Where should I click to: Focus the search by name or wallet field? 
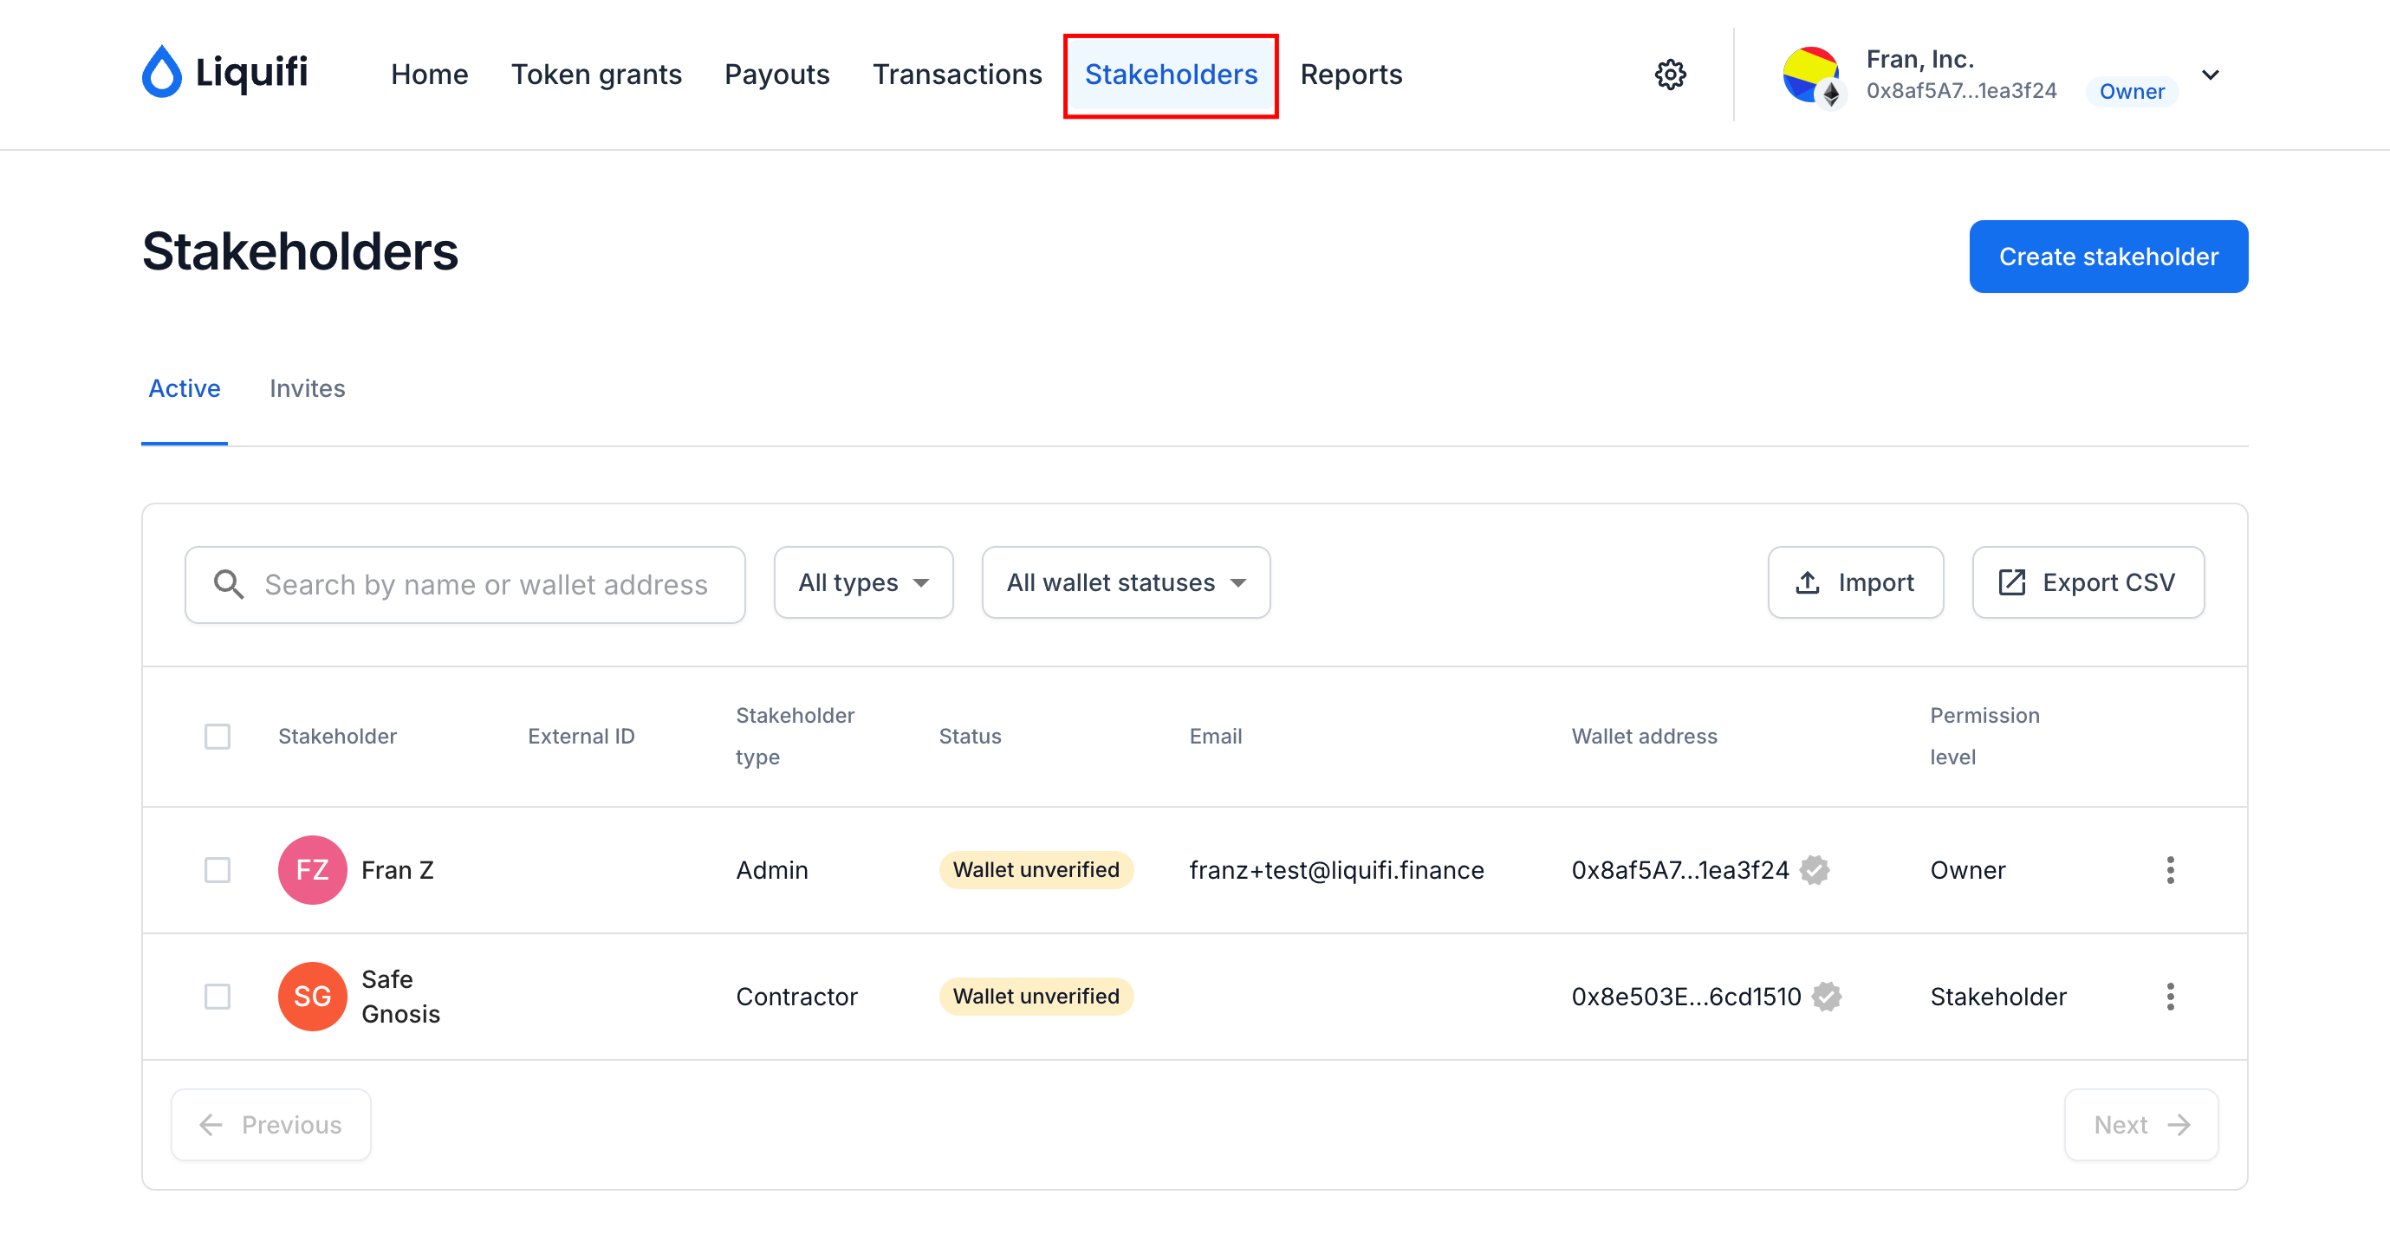tap(464, 584)
